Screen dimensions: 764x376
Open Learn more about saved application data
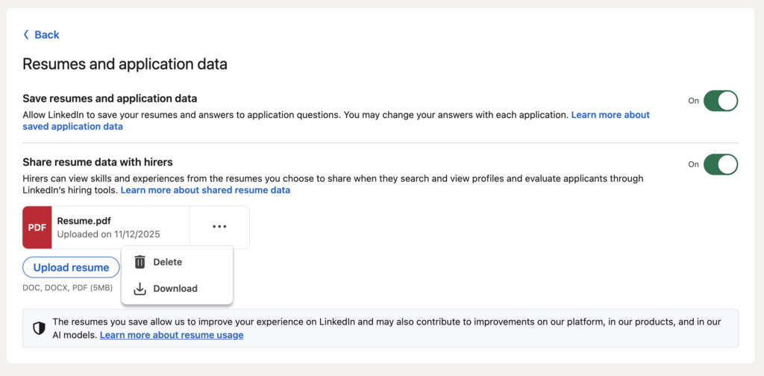(x=610, y=116)
